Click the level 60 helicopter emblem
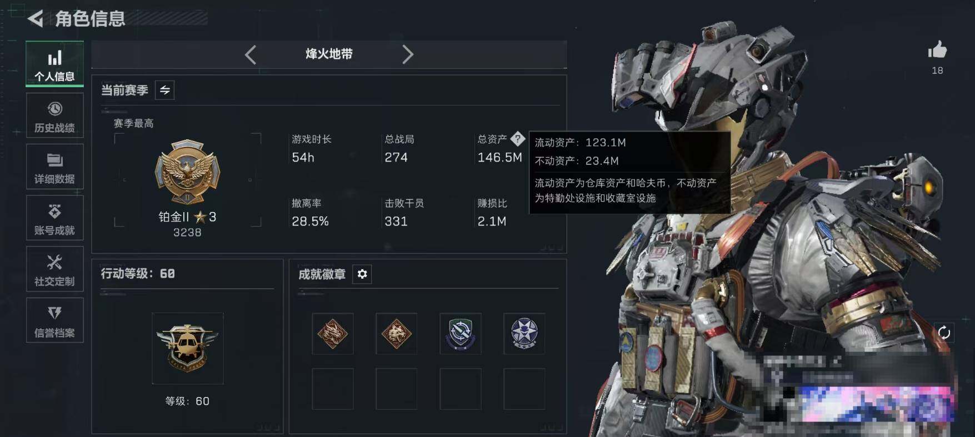The width and height of the screenshot is (975, 437). 188,348
